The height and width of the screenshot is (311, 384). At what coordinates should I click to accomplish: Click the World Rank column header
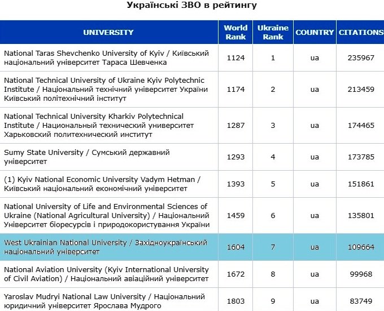pos(235,32)
